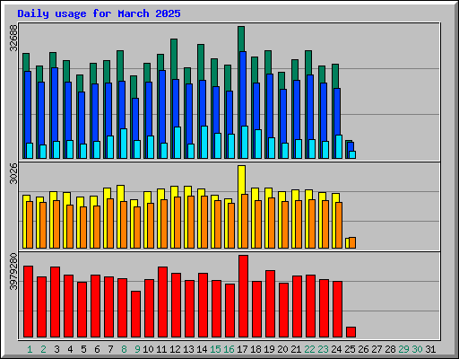
Task: Click day label 13
Action: [188, 349]
